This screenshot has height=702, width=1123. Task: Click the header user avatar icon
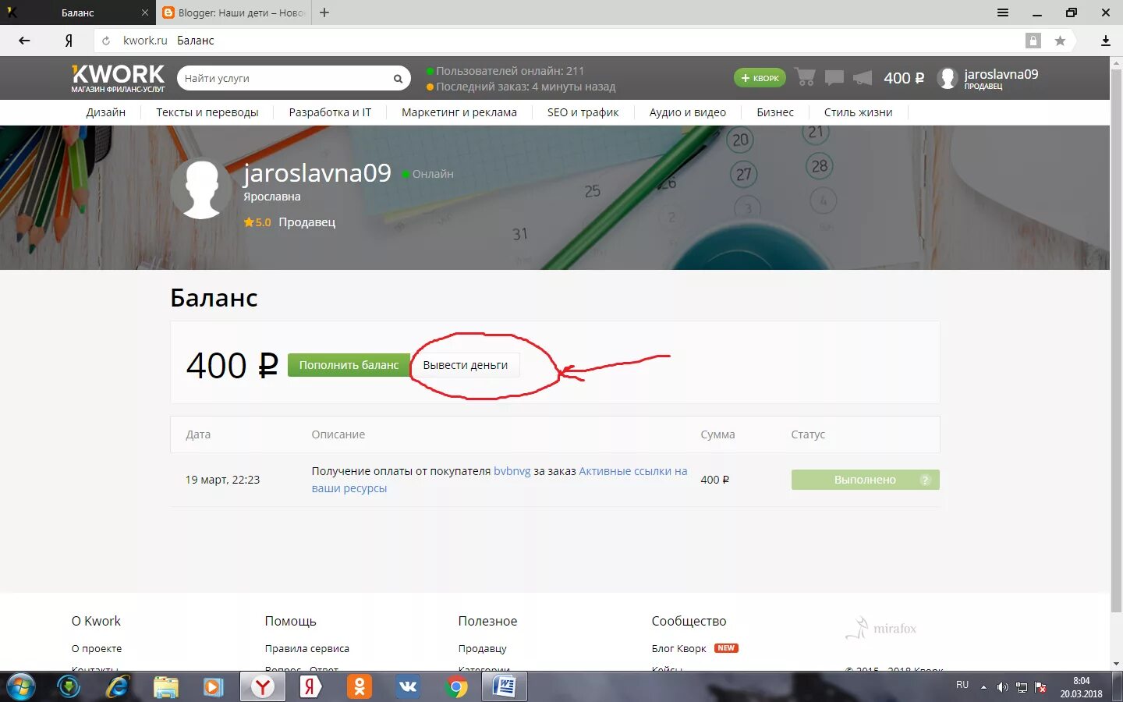[948, 78]
